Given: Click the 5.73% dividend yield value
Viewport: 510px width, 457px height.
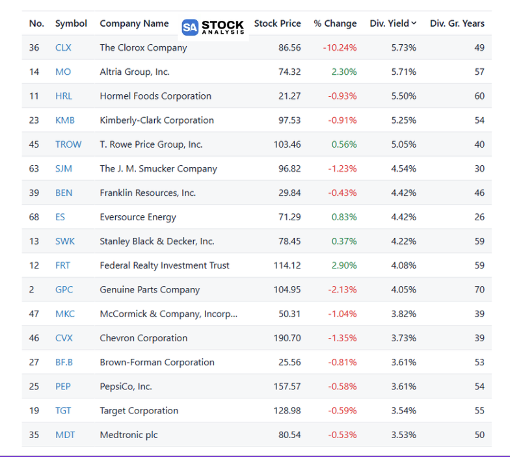Looking at the screenshot, I should click(x=403, y=48).
